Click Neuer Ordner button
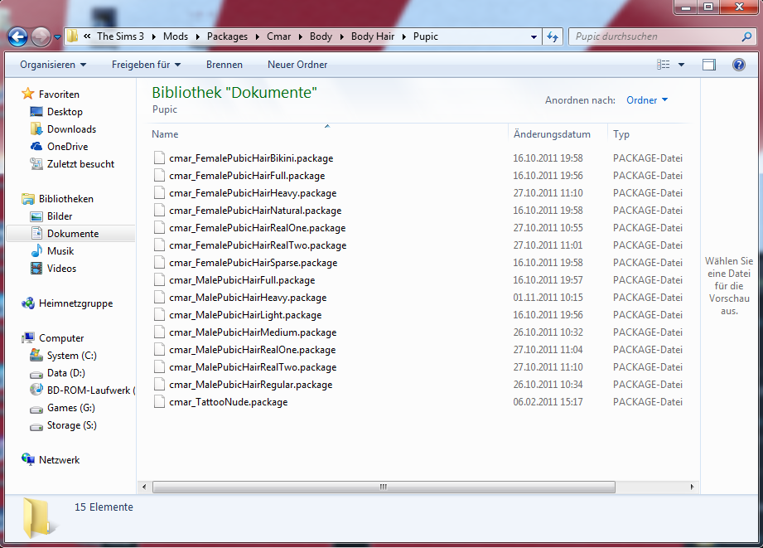This screenshot has height=548, width=763. tap(297, 65)
